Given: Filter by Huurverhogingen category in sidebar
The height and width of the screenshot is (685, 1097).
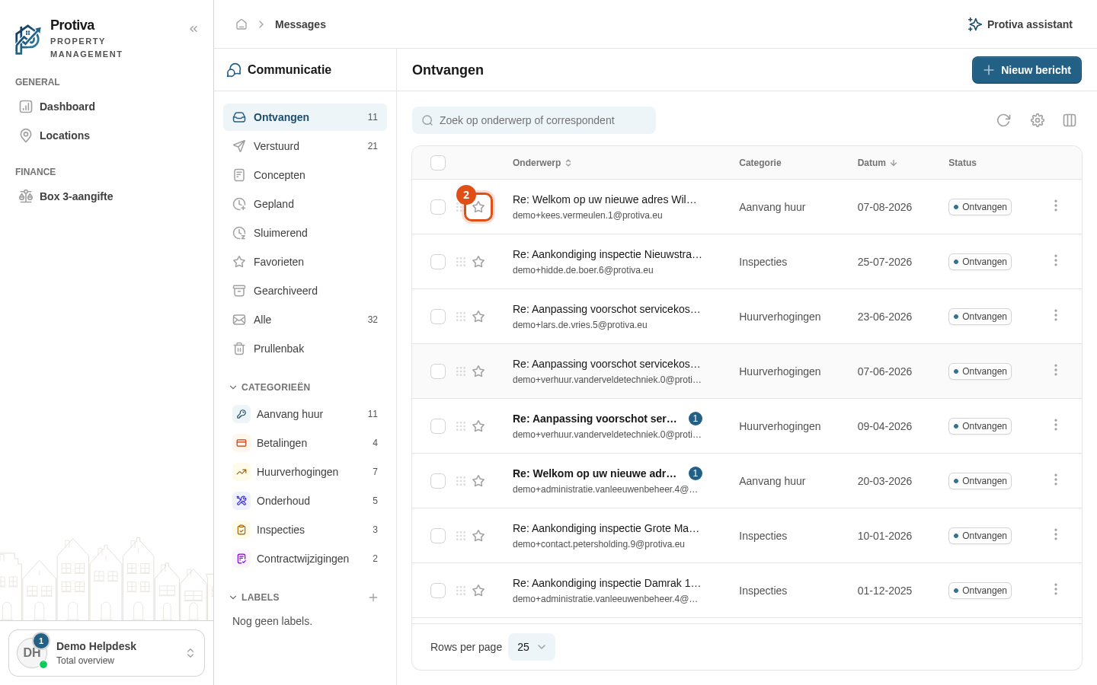Looking at the screenshot, I should tap(305, 472).
